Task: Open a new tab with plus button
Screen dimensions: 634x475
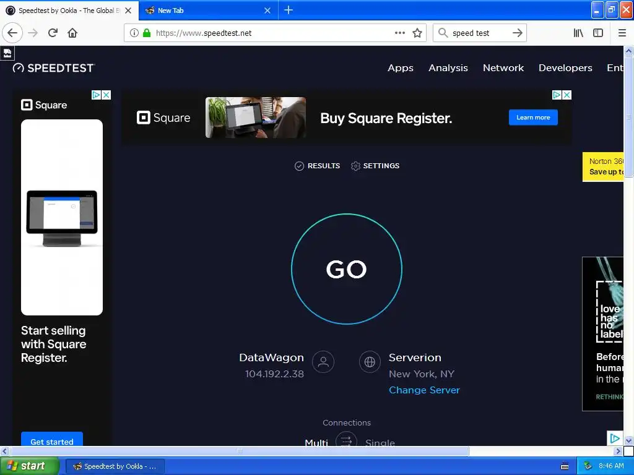Action: tap(289, 10)
